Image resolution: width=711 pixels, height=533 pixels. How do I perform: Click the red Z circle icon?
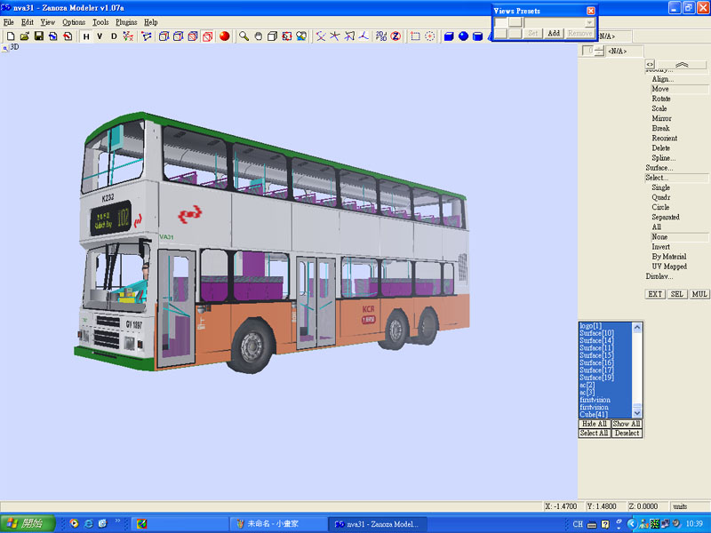395,36
